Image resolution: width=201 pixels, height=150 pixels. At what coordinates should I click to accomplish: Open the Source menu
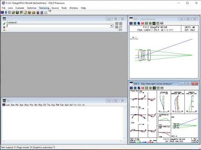coord(55,8)
